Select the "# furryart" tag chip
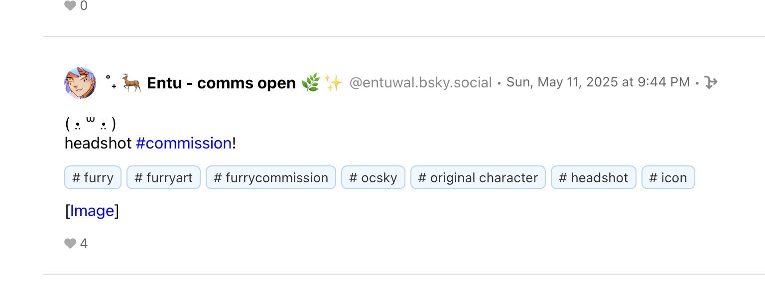This screenshot has width=765, height=298. tap(163, 178)
